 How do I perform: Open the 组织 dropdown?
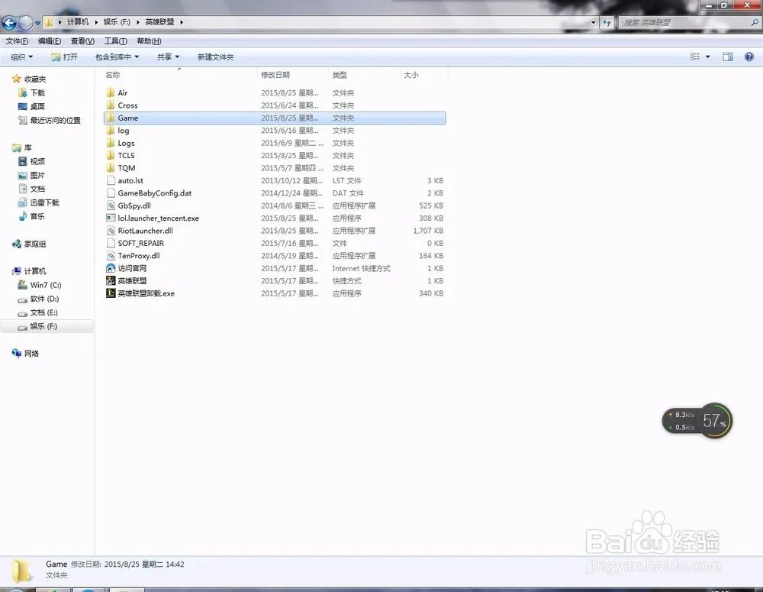[x=22, y=57]
